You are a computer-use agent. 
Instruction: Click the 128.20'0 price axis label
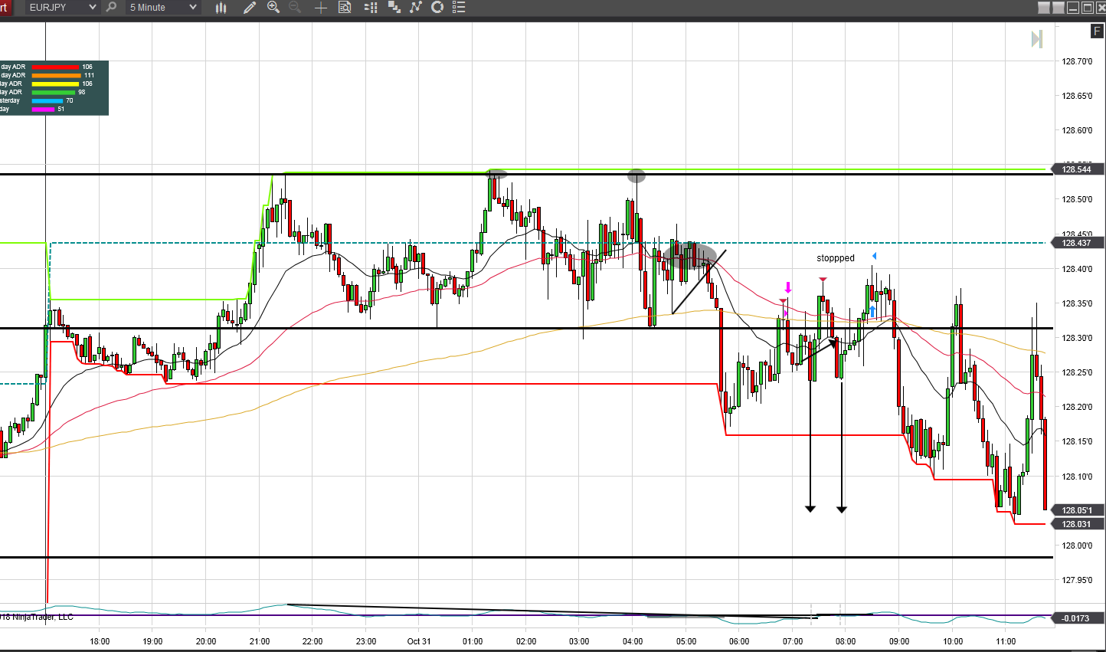click(x=1077, y=407)
